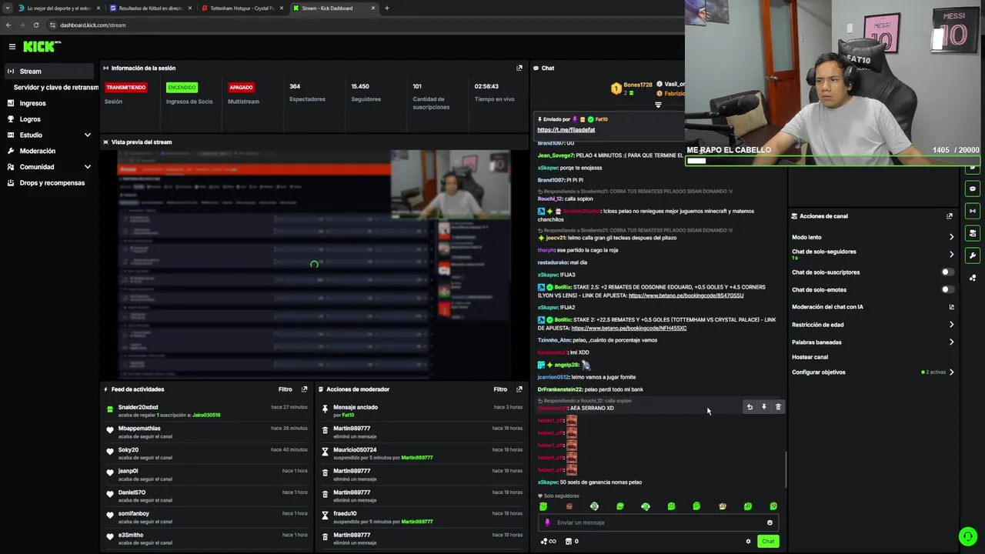Click Hostear canal

coord(810,357)
